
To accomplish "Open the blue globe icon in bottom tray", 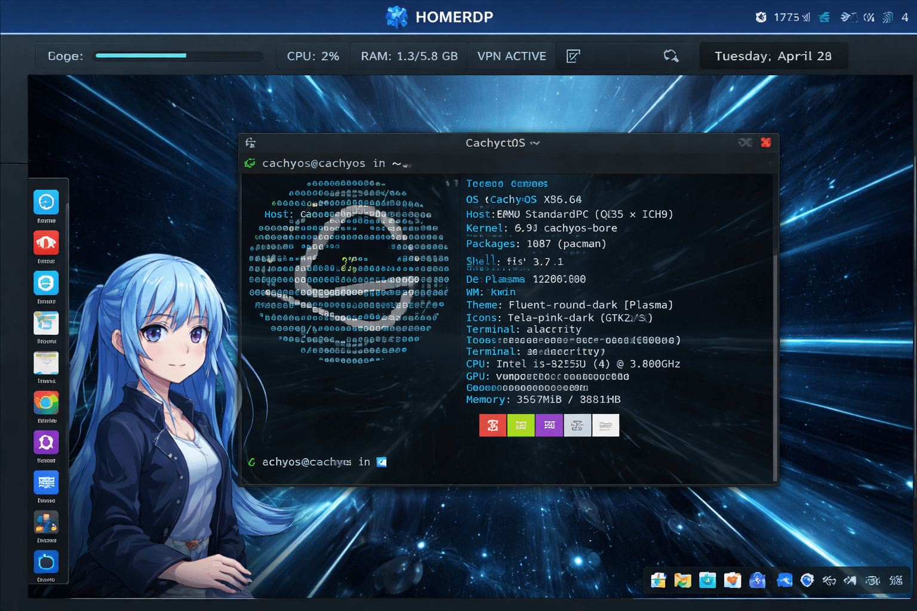I will 807,580.
